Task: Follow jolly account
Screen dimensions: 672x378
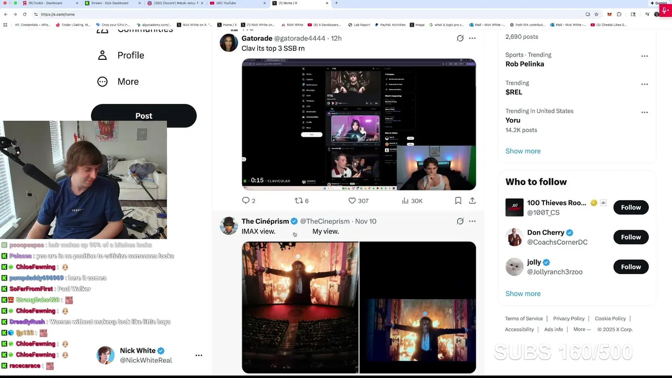Action: [x=631, y=267]
